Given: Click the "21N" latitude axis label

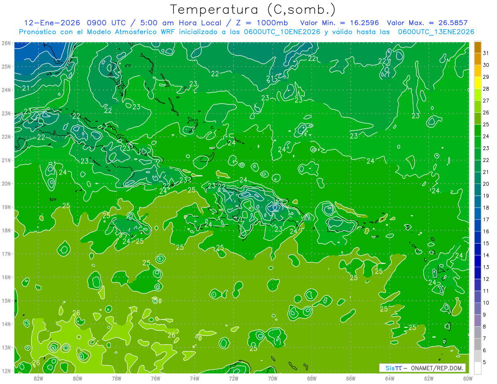Looking at the screenshot, I should pos(6,160).
